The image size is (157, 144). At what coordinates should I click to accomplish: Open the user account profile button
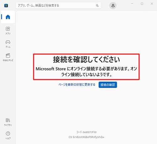point(113,6)
